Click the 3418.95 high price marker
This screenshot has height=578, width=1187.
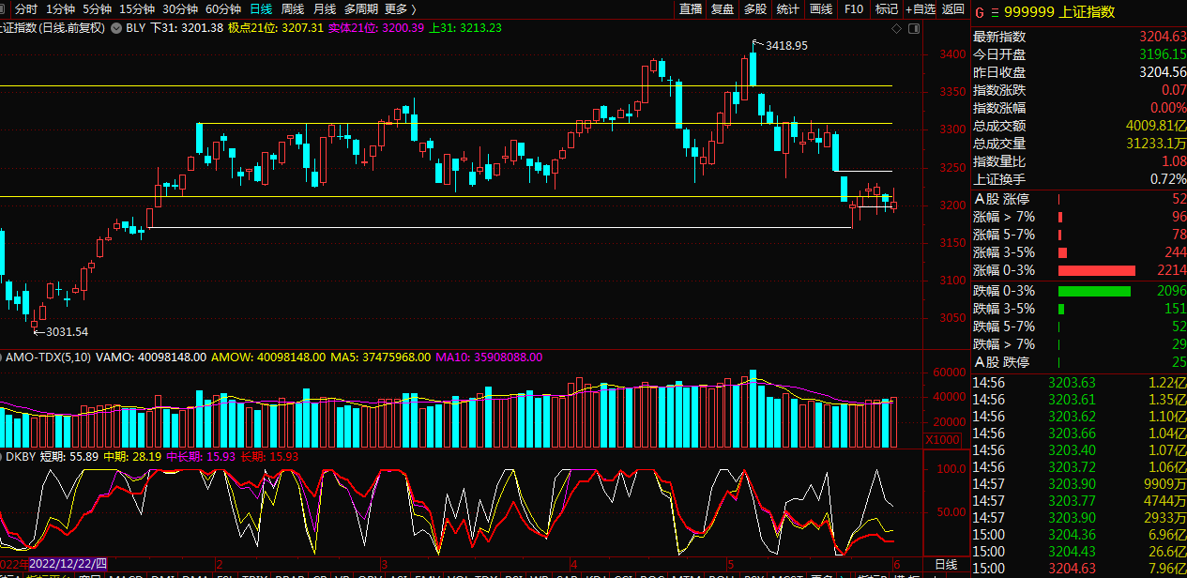point(785,45)
